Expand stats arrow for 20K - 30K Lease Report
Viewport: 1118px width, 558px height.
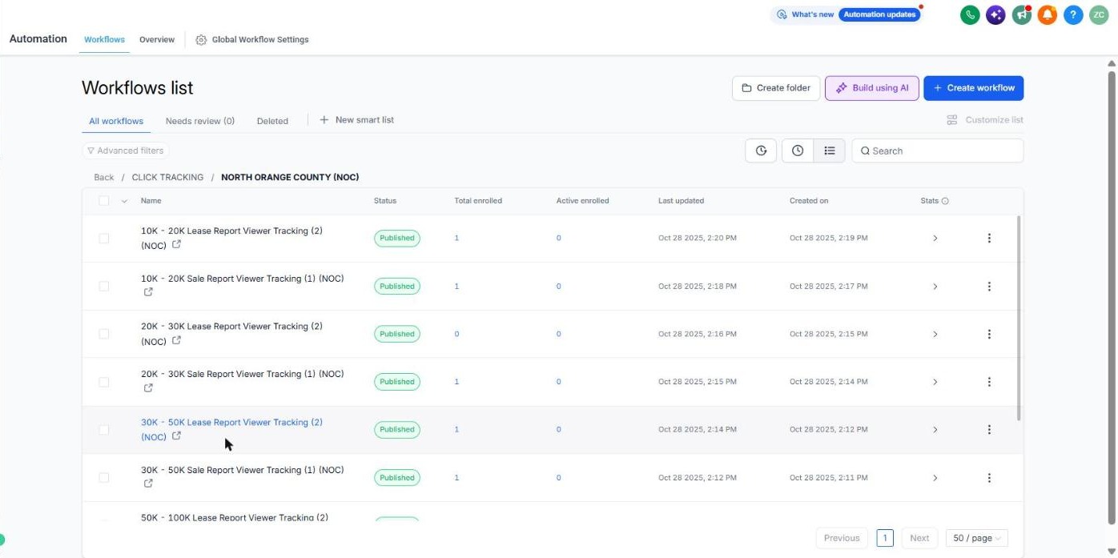[x=935, y=334]
